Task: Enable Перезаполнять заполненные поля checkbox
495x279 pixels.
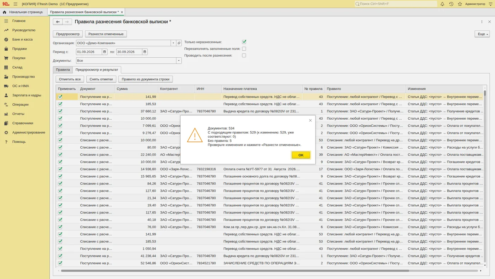Action: (x=244, y=49)
